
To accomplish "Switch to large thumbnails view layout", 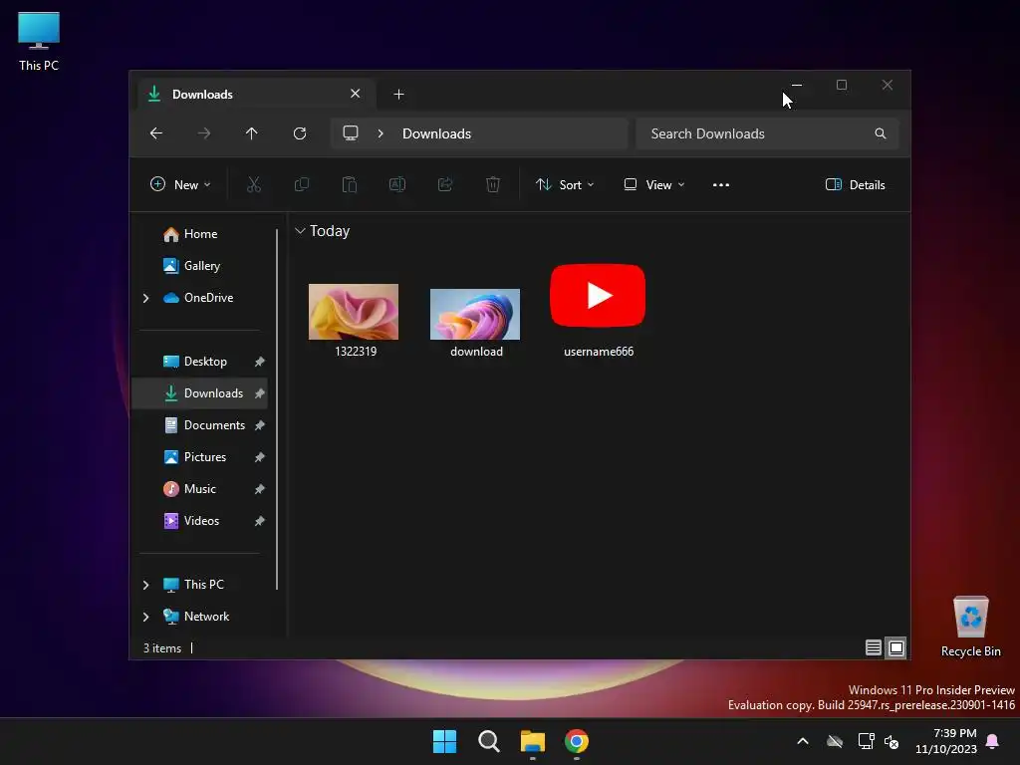I will tap(896, 647).
